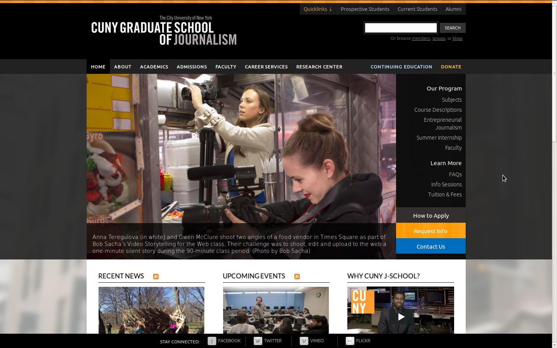Open the CONTINUING EDUCATION menu item
Image resolution: width=557 pixels, height=348 pixels.
click(401, 67)
